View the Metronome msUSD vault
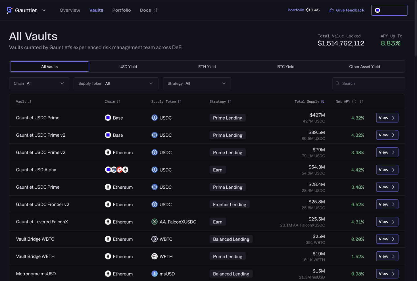417x281 pixels. tap(387, 274)
